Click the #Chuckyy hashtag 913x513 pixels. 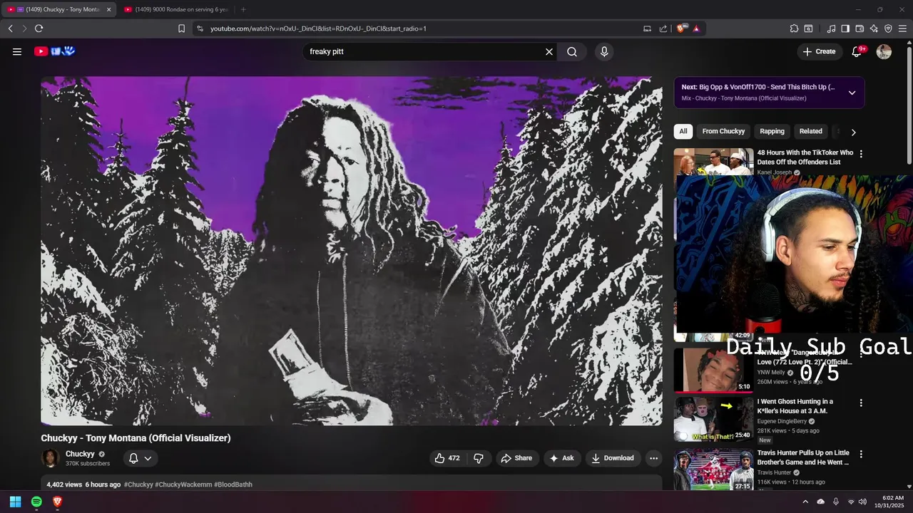pos(138,484)
